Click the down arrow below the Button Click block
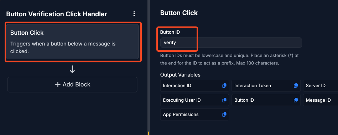 pyautogui.click(x=72, y=69)
